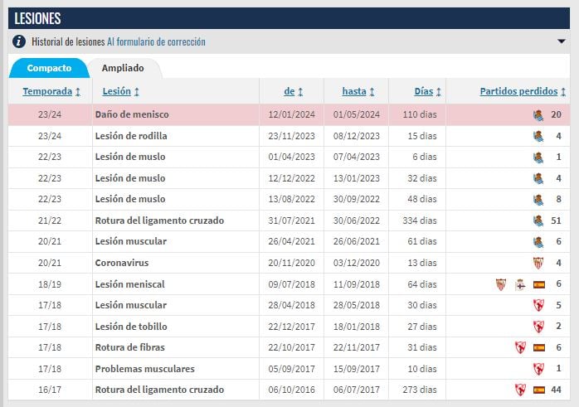
Task: Switch to the Ampliado tab
Action: [123, 68]
